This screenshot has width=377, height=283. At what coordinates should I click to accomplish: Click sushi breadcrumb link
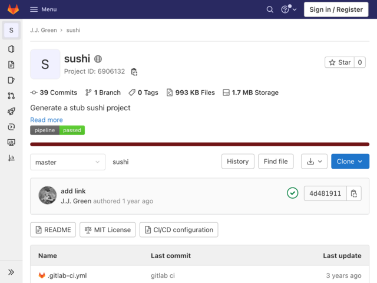[x=73, y=30]
